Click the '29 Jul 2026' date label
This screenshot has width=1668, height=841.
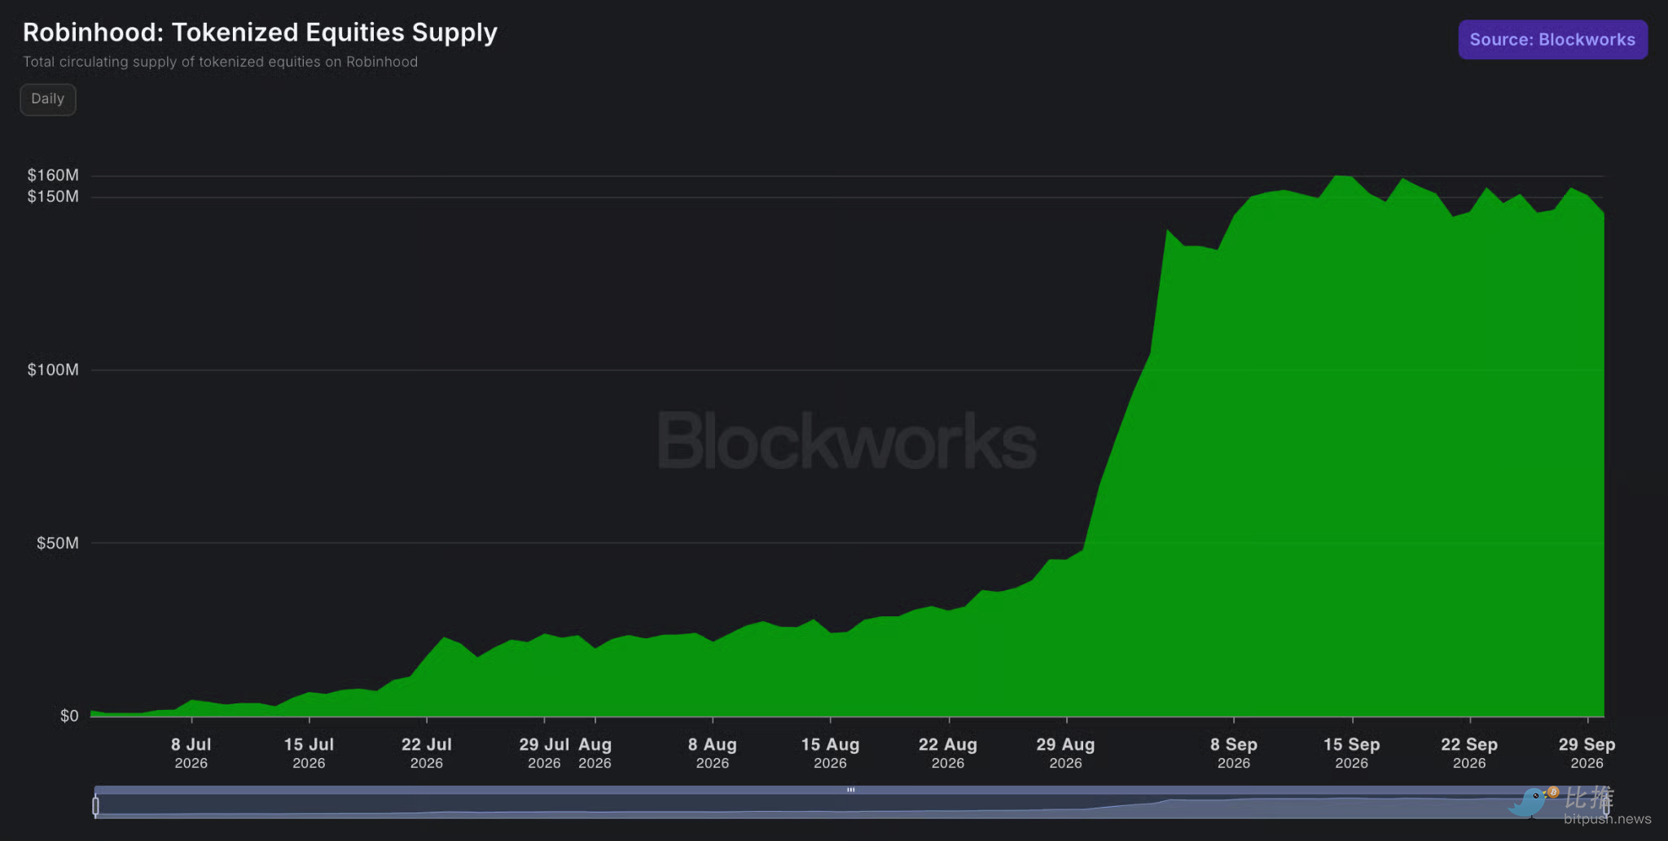point(544,753)
